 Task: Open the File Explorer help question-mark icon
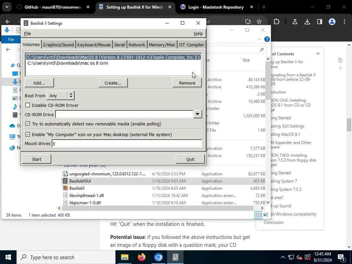tap(267, 39)
